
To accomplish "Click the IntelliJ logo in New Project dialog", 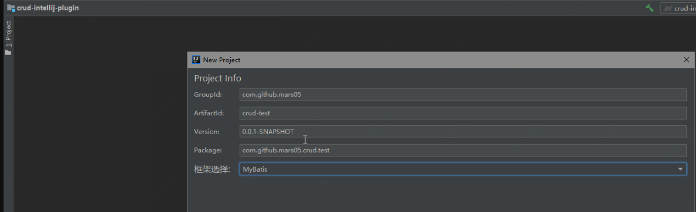I will click(x=196, y=59).
